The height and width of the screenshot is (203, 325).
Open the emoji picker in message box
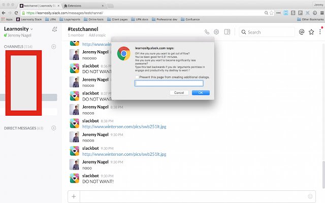pos(310,196)
